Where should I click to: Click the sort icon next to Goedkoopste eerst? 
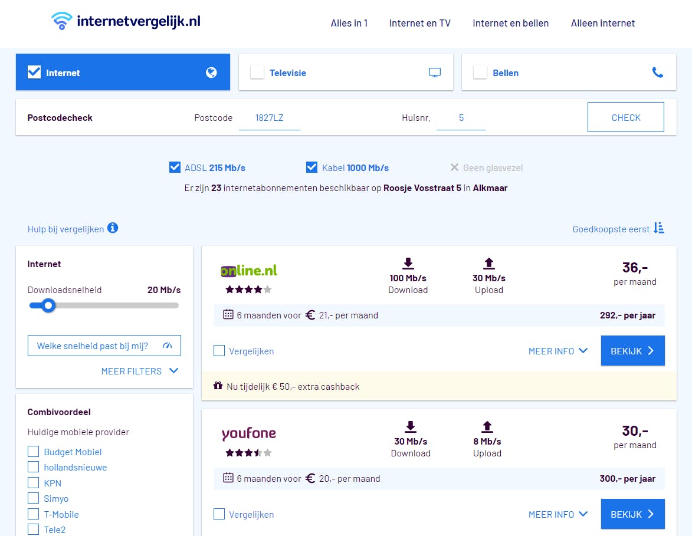[659, 228]
